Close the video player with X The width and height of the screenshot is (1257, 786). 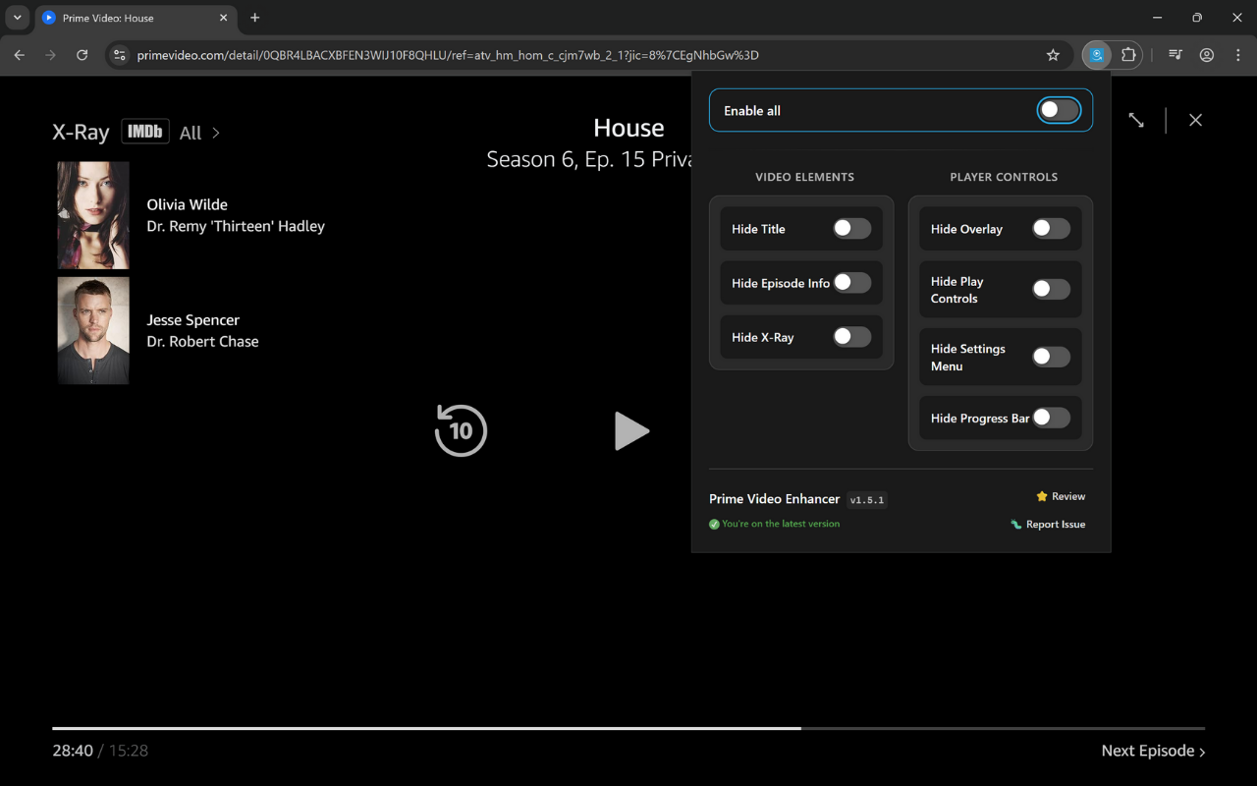(1195, 120)
